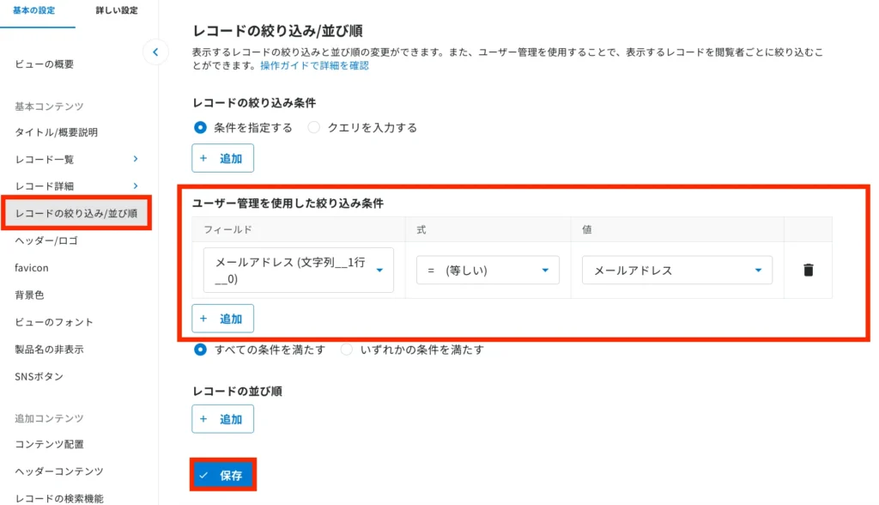Open ビューのフォント settings
This screenshot has width=879, height=505.
click(54, 322)
